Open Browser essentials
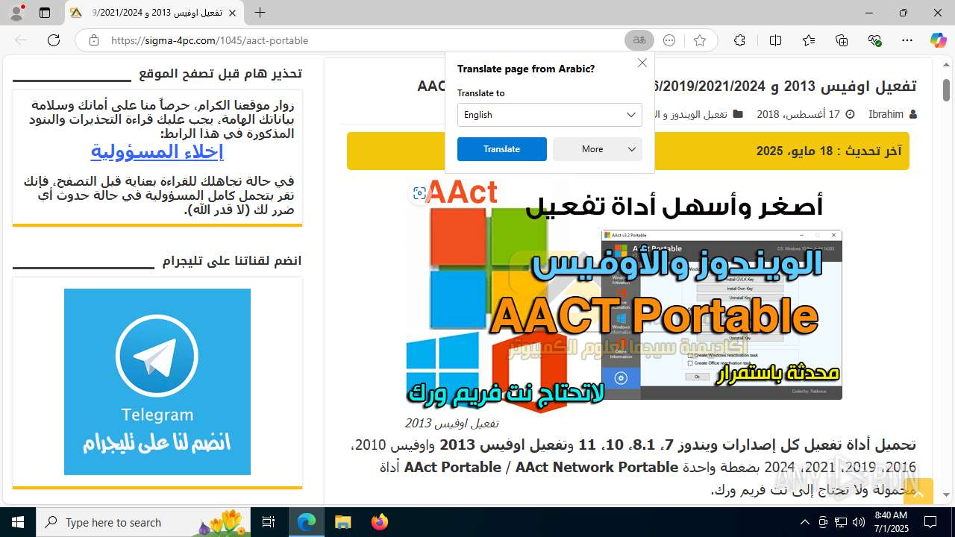This screenshot has height=537, width=955. (875, 40)
